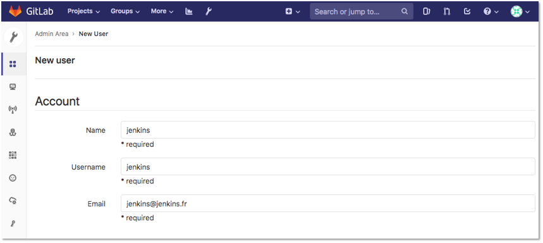The image size is (543, 243).
Task: Click the Account section heading
Action: click(x=58, y=101)
